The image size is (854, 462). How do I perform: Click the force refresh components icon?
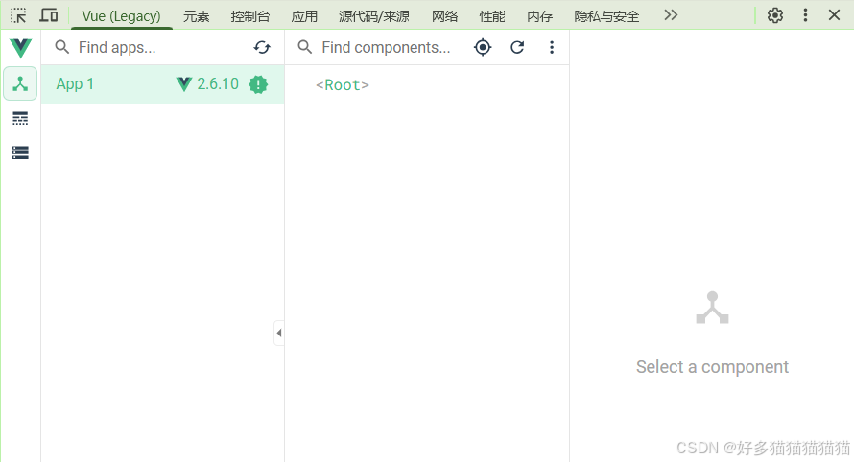coord(517,47)
